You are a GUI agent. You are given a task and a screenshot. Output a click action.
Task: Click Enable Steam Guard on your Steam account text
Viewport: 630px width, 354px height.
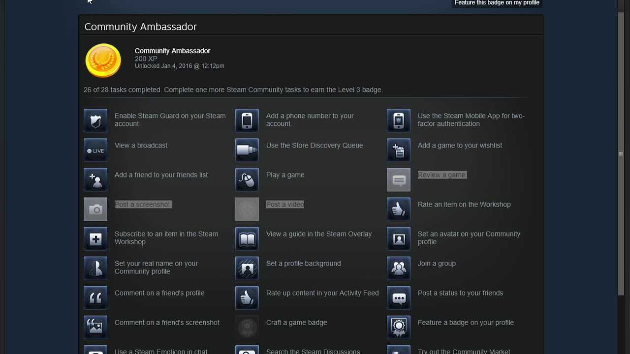170,120
